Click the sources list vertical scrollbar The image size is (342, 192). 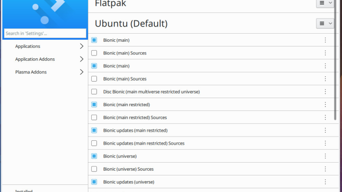[335, 60]
